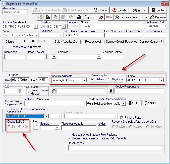Viewport: 170px width, 164px height.
Task: Open the Convênio dropdown
Action: tap(64, 26)
